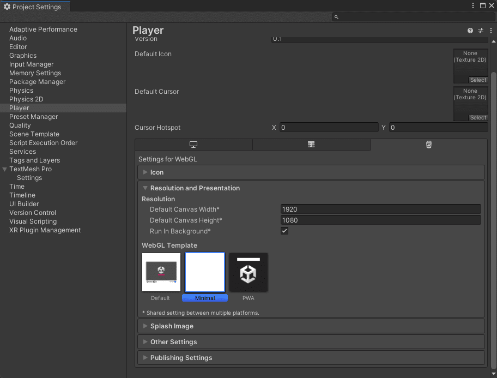Select the TextMesh Pro category
Screen dimensions: 497x378
30,169
